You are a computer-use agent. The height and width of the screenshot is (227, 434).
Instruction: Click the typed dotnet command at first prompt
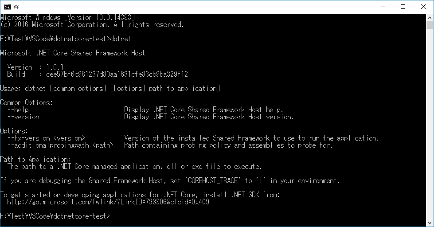coord(121,39)
